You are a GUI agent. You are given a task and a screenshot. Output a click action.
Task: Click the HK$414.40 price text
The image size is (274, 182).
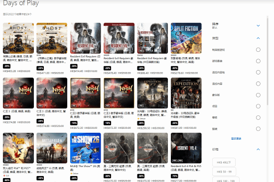tap(76, 71)
